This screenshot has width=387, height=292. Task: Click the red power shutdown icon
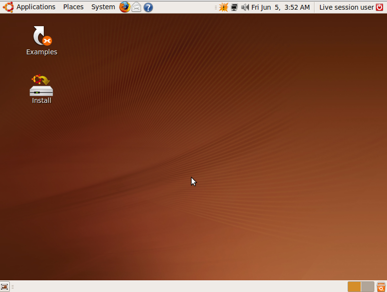pos(380,7)
